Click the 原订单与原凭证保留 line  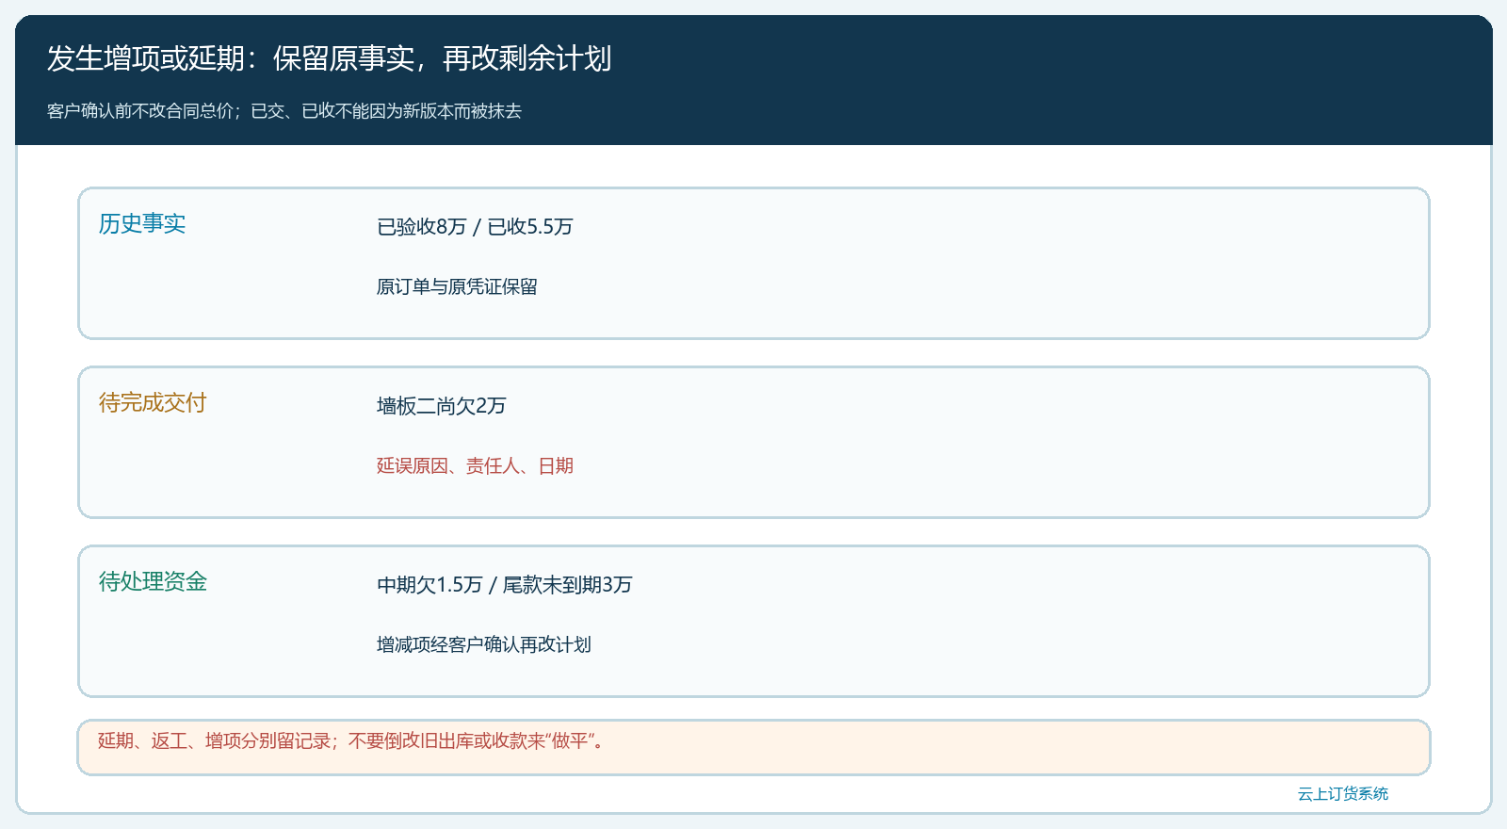[x=457, y=287]
